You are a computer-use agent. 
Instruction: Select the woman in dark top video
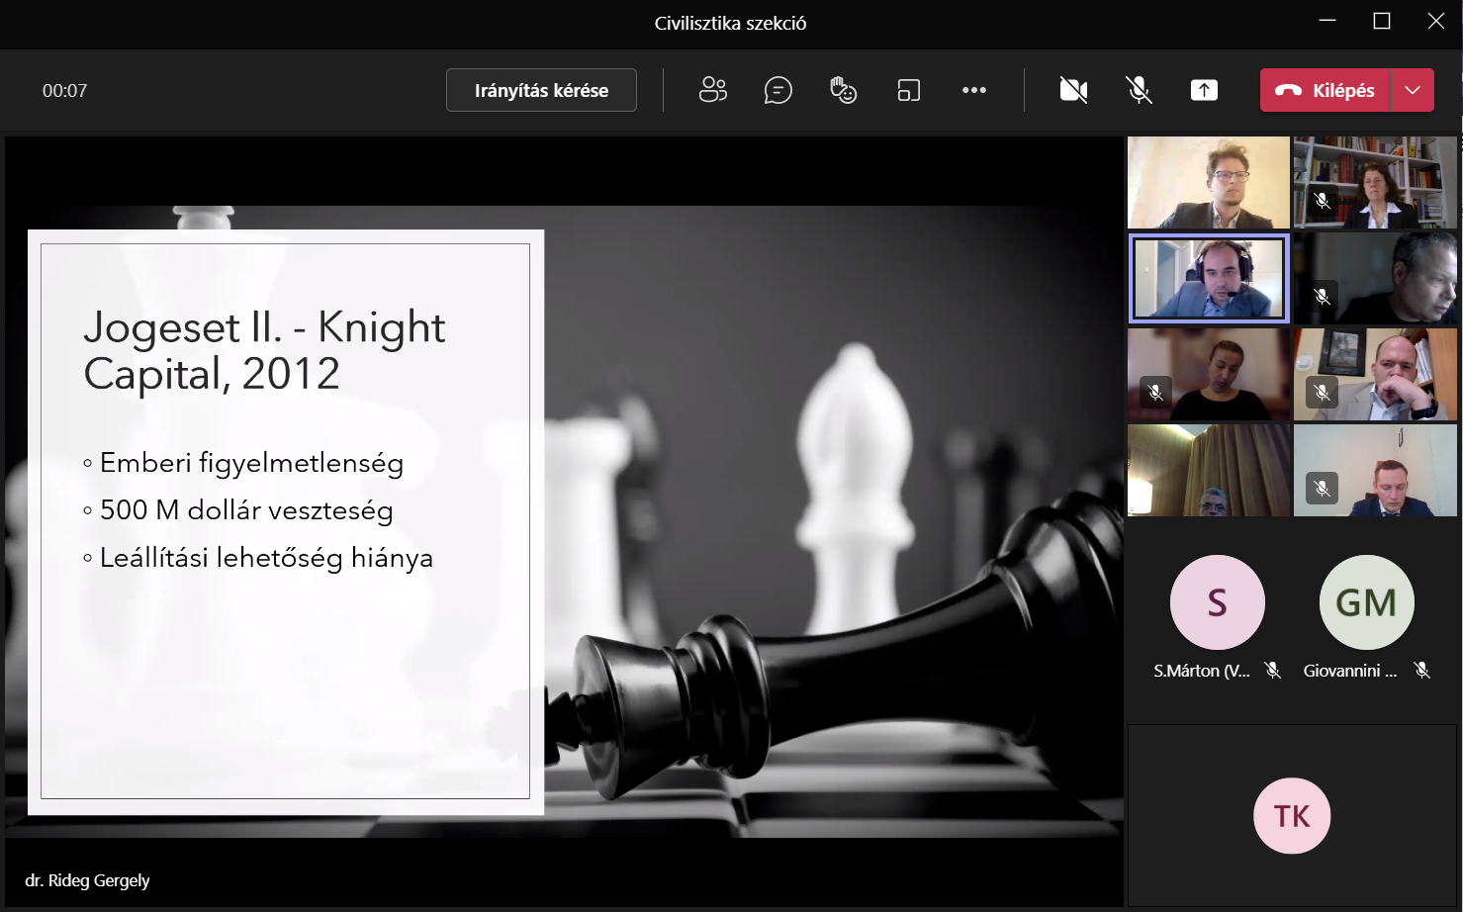tap(1209, 374)
